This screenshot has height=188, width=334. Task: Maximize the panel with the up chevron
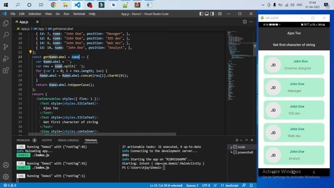(x=246, y=140)
